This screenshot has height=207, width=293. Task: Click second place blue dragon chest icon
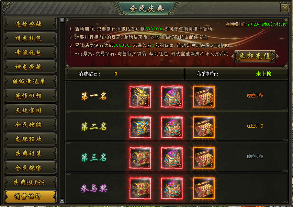[x=140, y=127]
